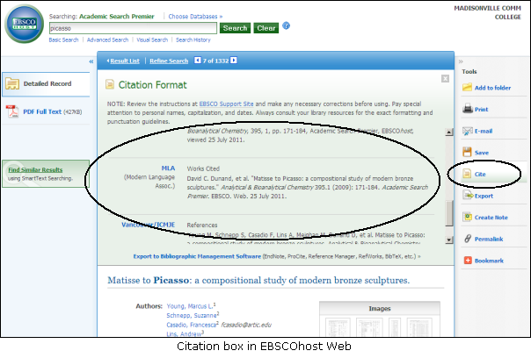Click the picasso search input field
The image size is (531, 358).
133,28
